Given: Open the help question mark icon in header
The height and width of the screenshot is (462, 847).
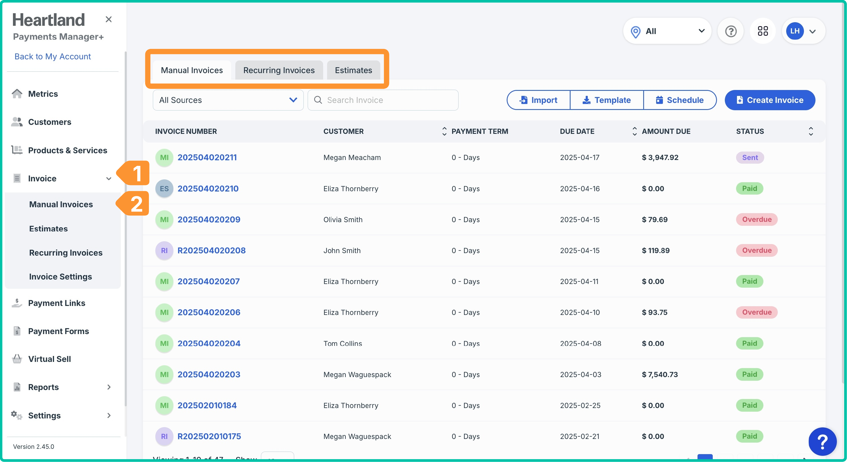Looking at the screenshot, I should click(730, 31).
